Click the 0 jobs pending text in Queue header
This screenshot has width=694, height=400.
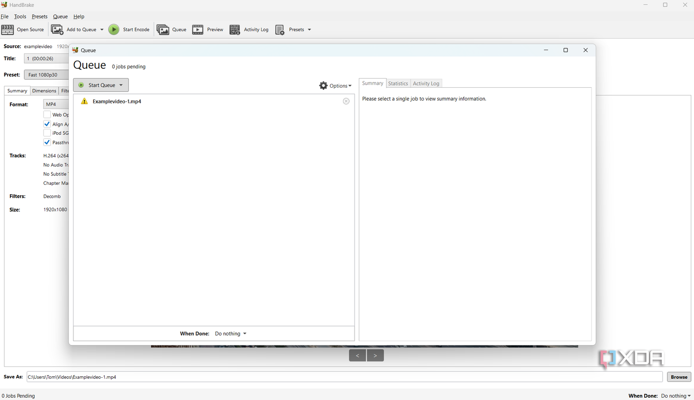click(128, 66)
